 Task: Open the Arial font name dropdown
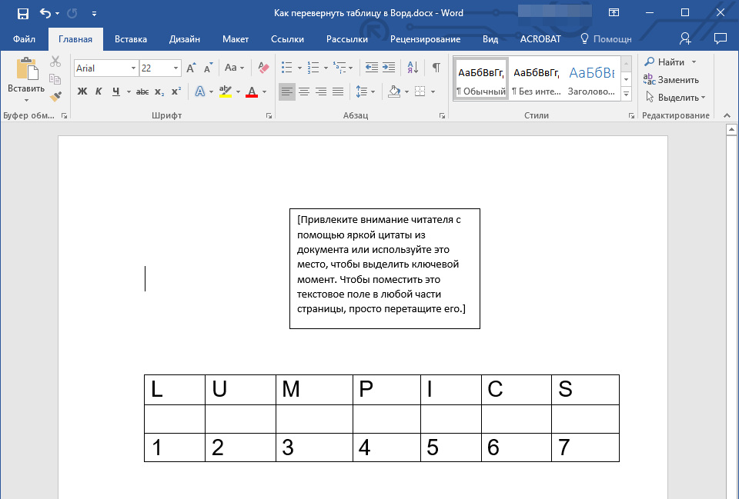click(x=133, y=68)
